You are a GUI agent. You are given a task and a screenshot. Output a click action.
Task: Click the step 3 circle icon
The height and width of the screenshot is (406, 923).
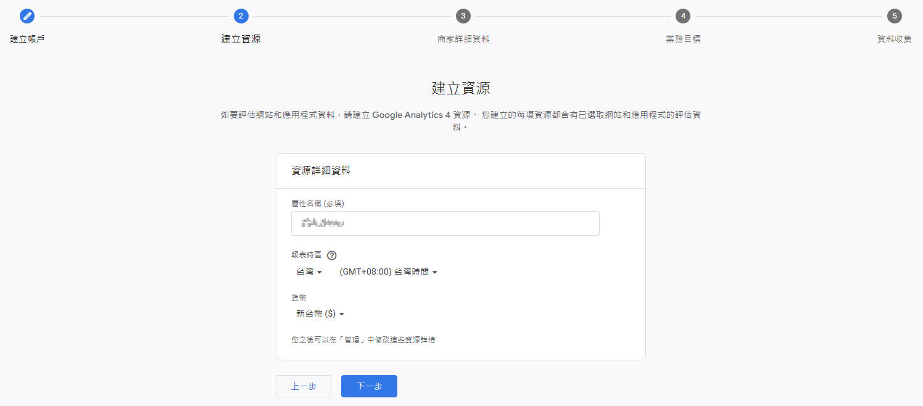[x=463, y=16]
